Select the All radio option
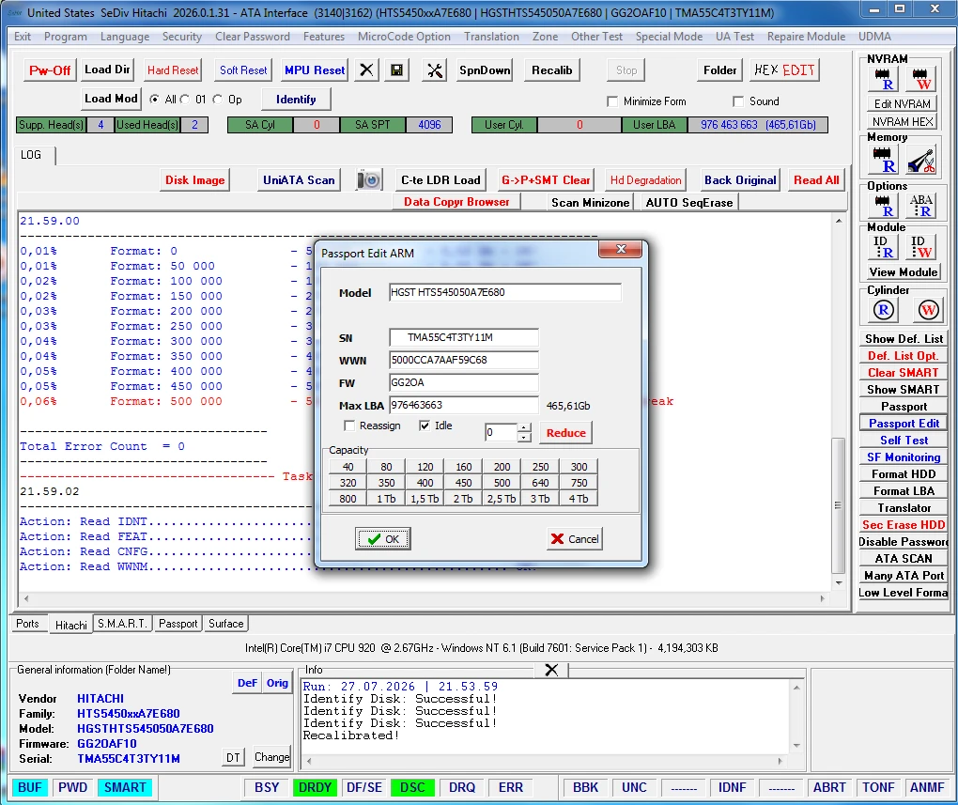 [155, 99]
